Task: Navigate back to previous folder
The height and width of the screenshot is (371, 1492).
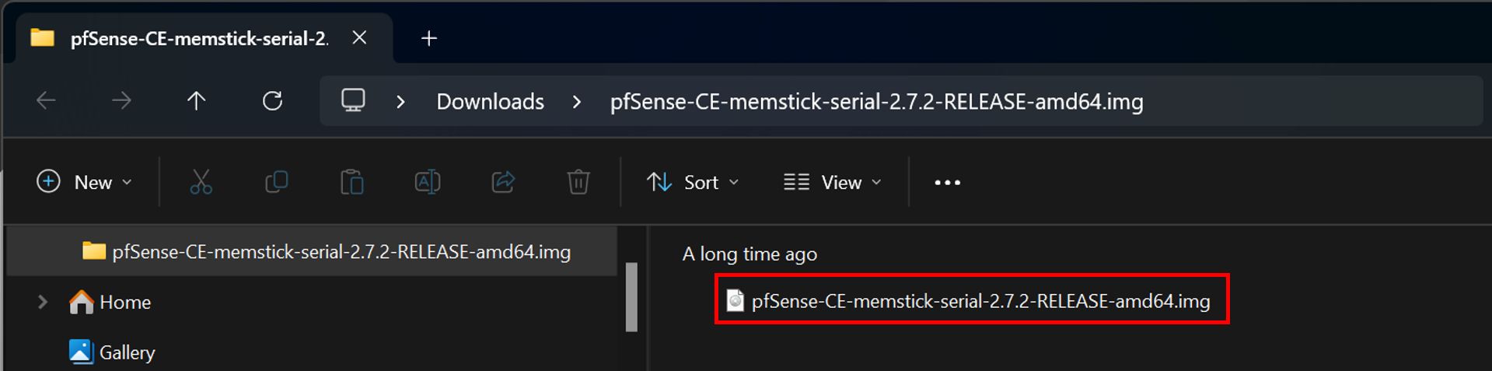Action: pos(47,101)
